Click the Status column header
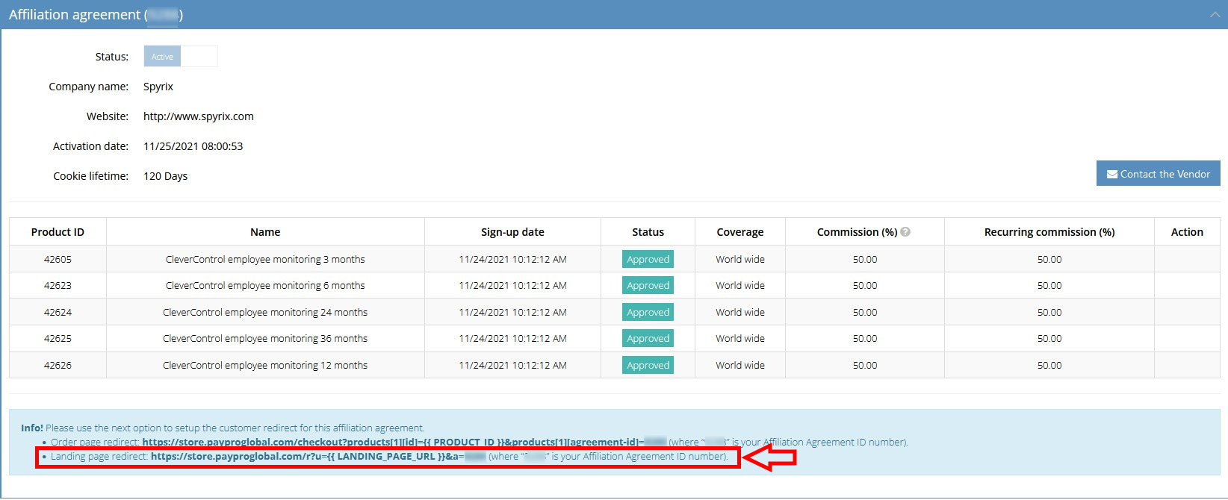Screen dimensions: 1228x500 coord(648,232)
